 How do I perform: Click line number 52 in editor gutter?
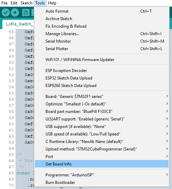click(x=11, y=75)
